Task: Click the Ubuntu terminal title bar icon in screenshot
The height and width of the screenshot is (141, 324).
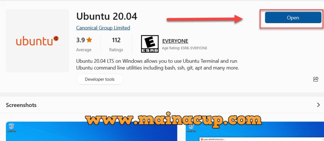Action: [202, 139]
